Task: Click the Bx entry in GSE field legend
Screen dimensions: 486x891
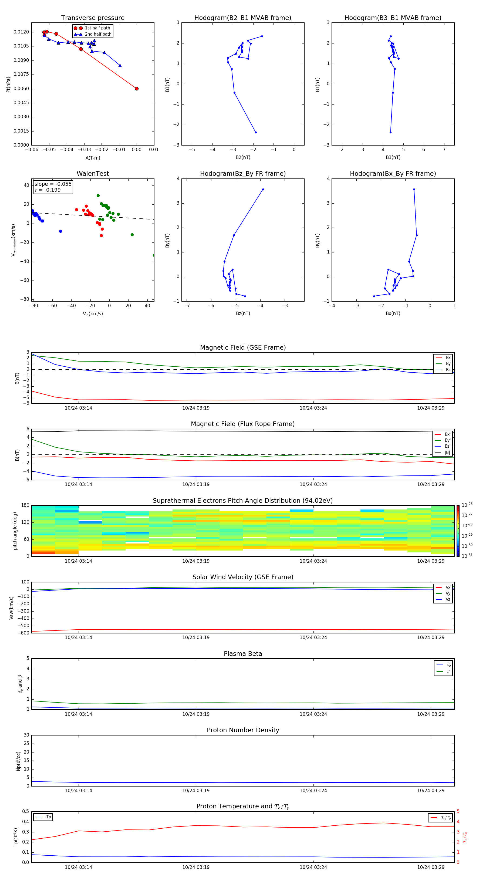Action: point(443,358)
